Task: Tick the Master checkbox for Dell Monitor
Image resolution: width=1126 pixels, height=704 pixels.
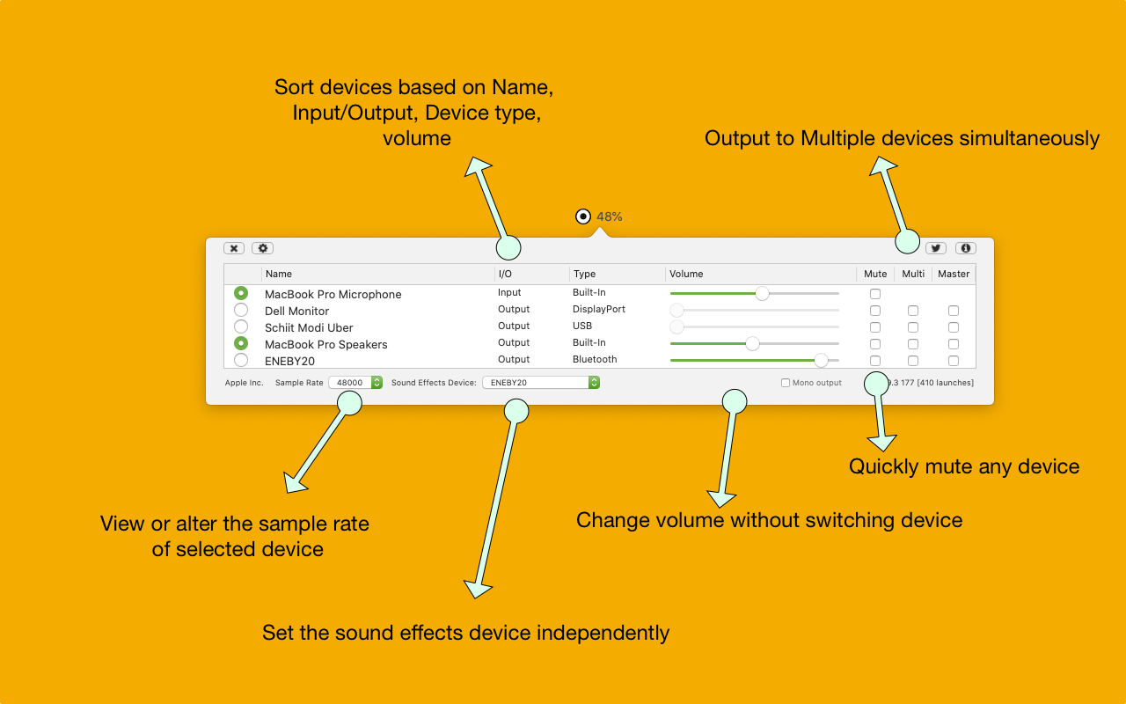Action: 954,311
